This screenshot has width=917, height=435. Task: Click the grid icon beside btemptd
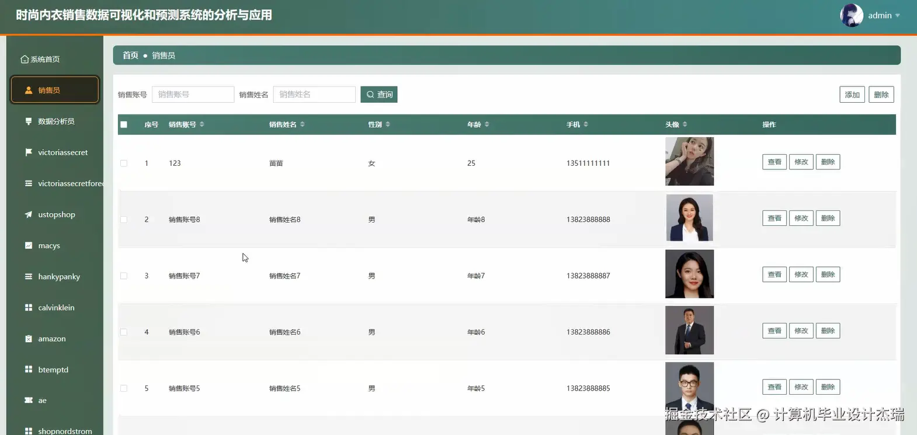pyautogui.click(x=28, y=369)
